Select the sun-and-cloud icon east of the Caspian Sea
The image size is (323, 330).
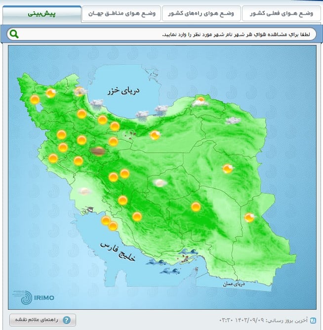coord(200,102)
